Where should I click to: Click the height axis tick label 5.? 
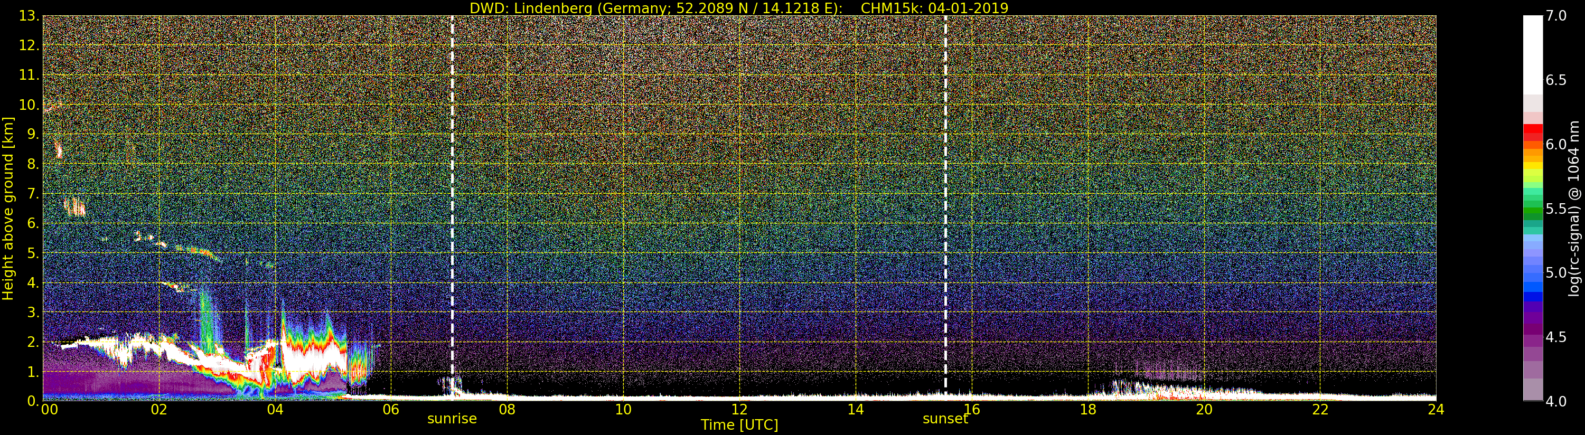[33, 253]
